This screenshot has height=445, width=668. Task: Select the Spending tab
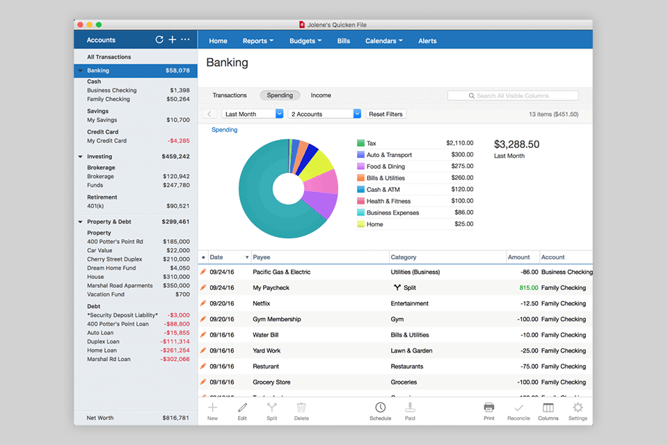280,95
